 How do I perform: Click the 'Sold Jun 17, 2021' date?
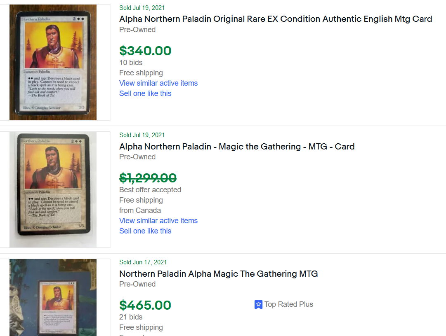coord(143,262)
